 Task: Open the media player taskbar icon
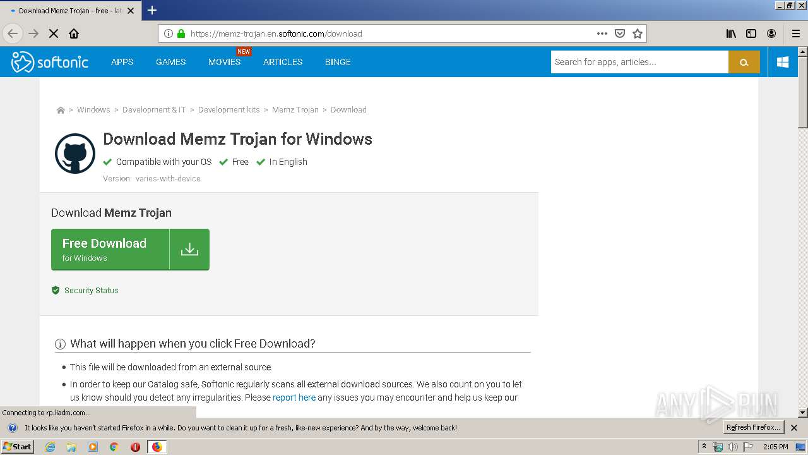click(93, 447)
